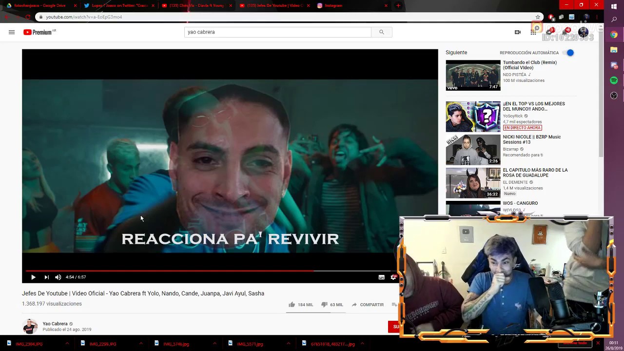The width and height of the screenshot is (624, 351).
Task: Open Windows taskbar search
Action: pyautogui.click(x=614, y=20)
